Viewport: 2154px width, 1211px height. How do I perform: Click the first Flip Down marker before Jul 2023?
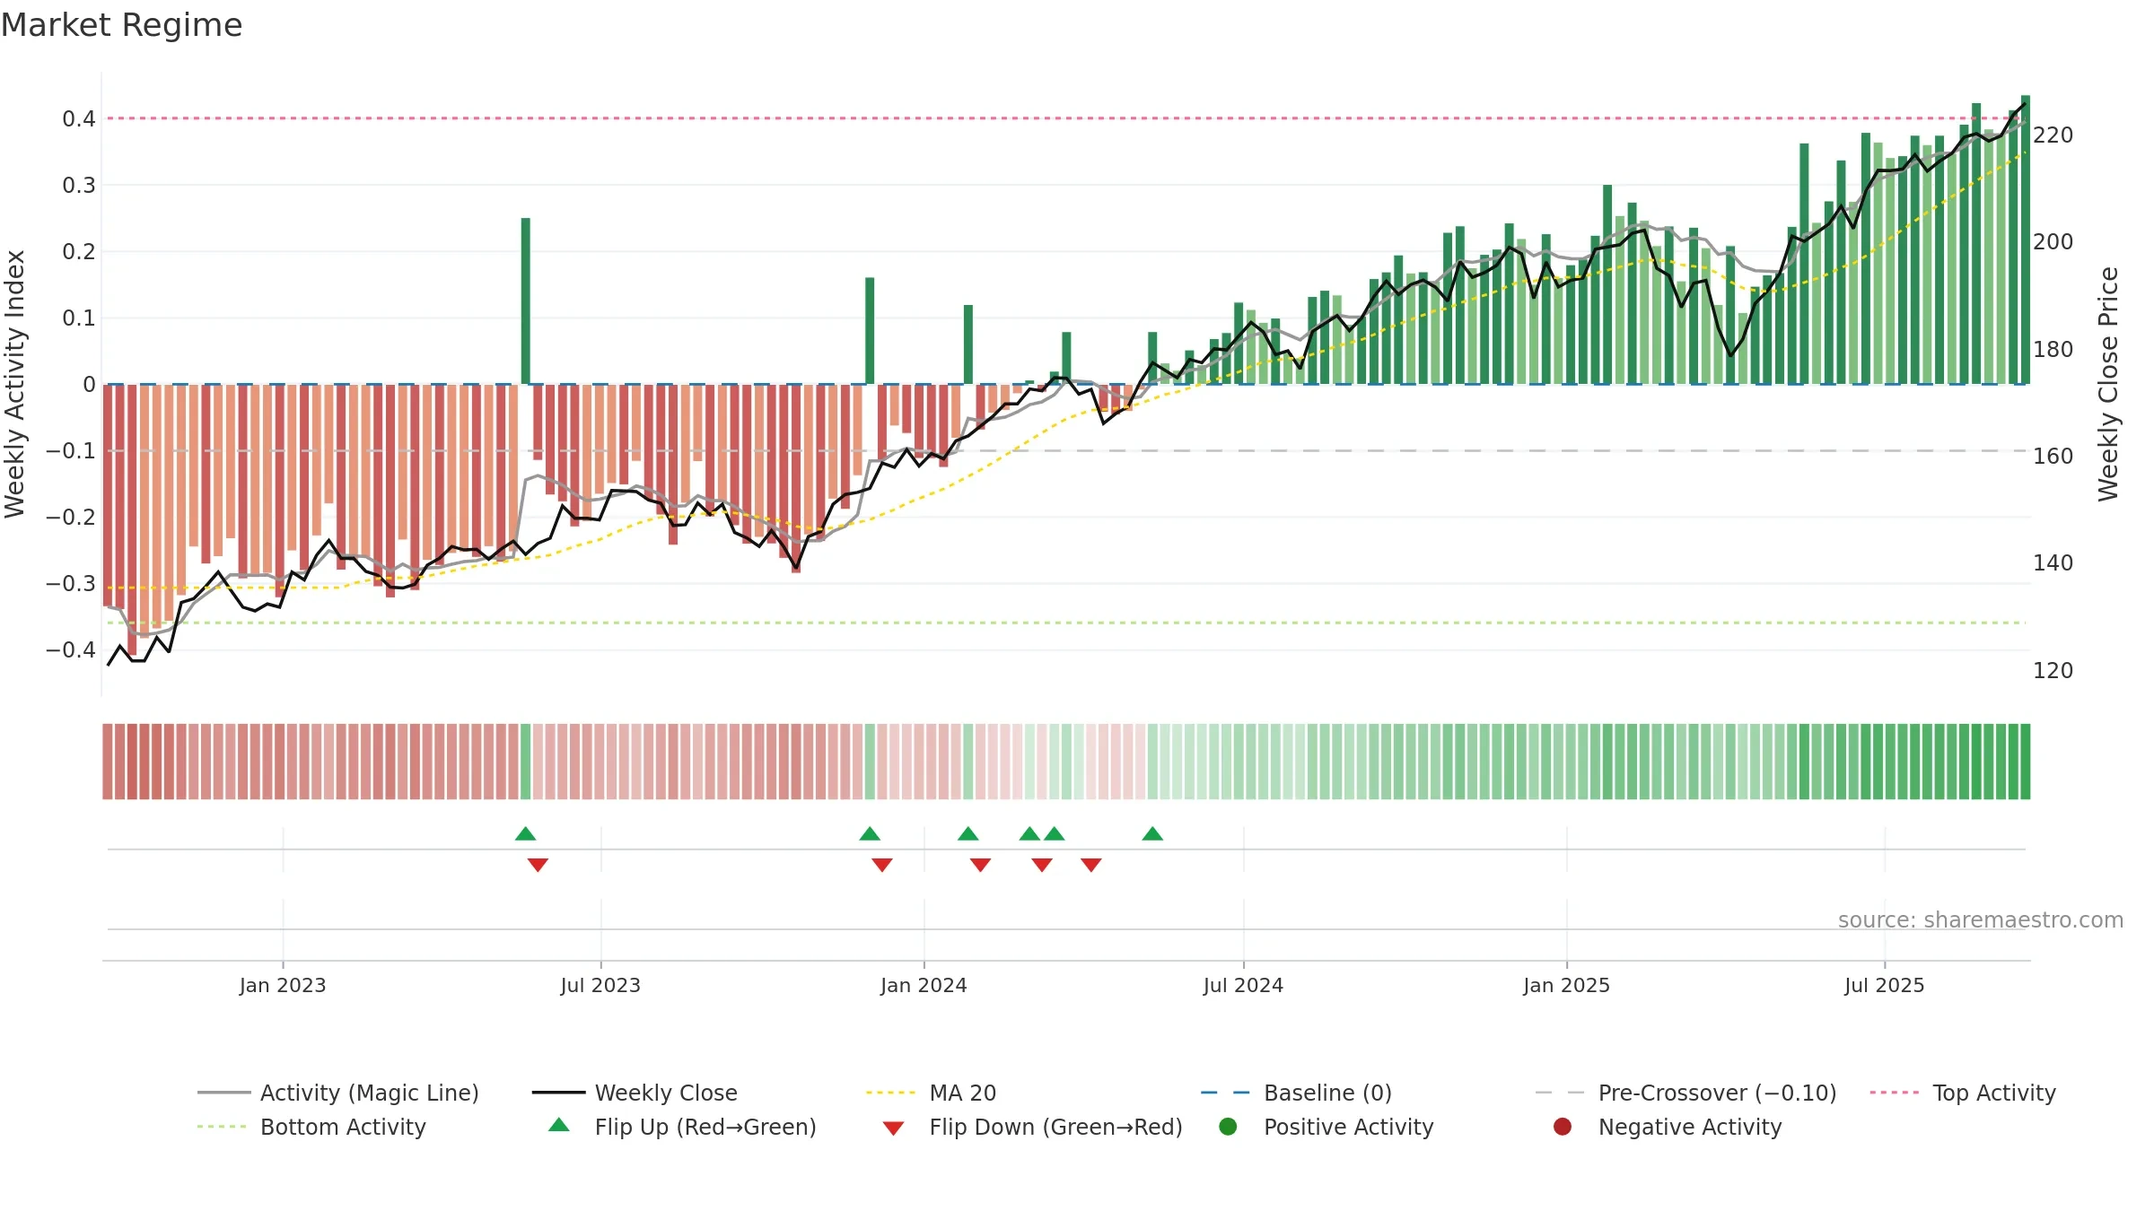tap(538, 865)
